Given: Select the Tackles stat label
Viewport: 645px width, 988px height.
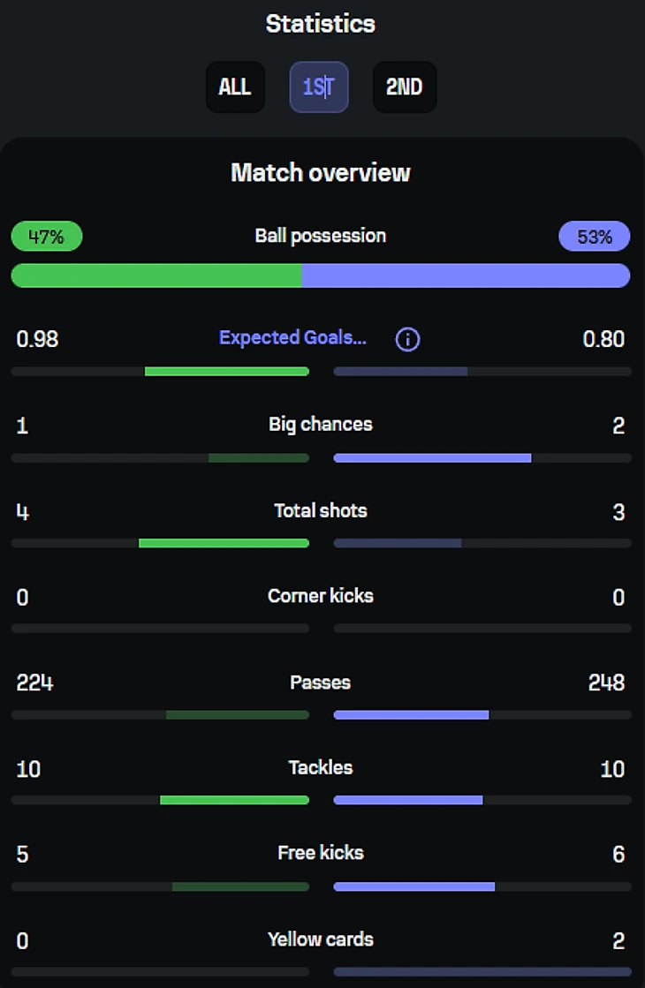Looking at the screenshot, I should click(321, 768).
